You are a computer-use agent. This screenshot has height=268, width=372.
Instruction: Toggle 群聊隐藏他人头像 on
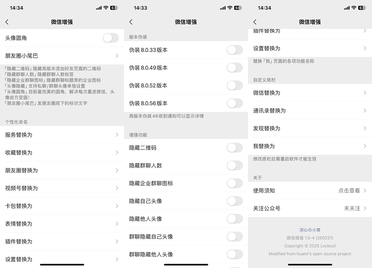click(x=234, y=255)
